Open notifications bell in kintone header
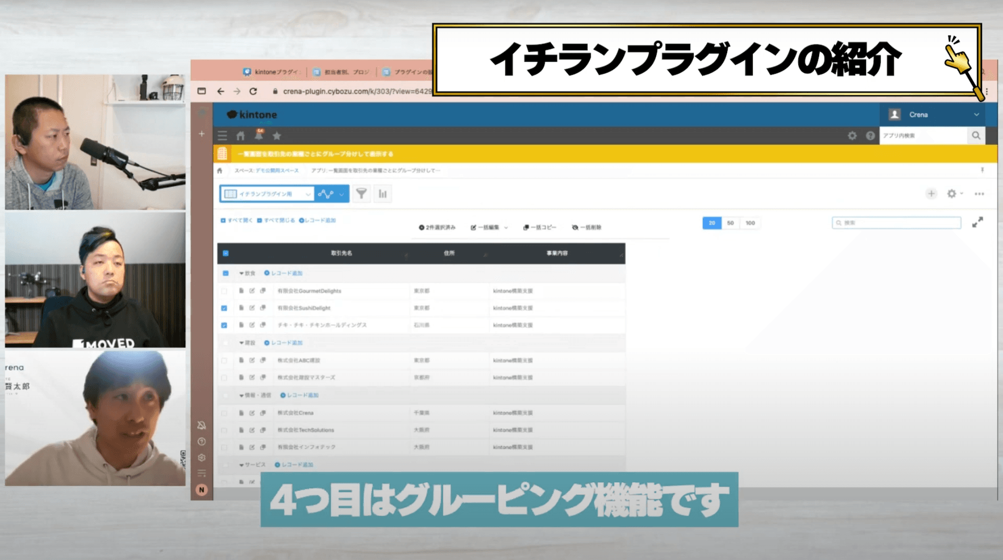 click(x=259, y=135)
